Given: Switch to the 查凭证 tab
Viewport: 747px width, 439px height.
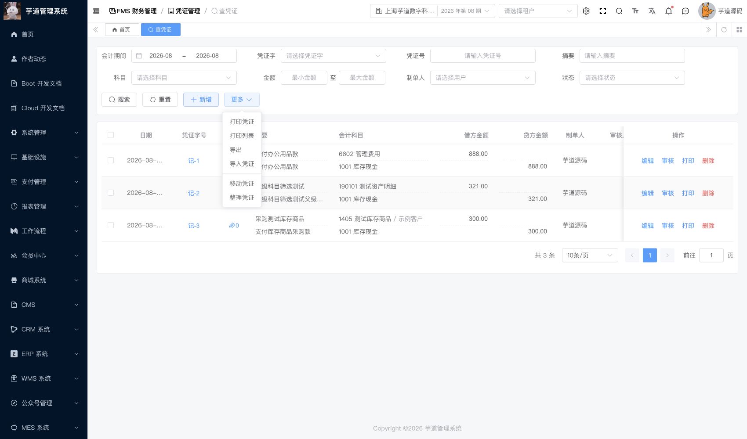Looking at the screenshot, I should (x=160, y=29).
